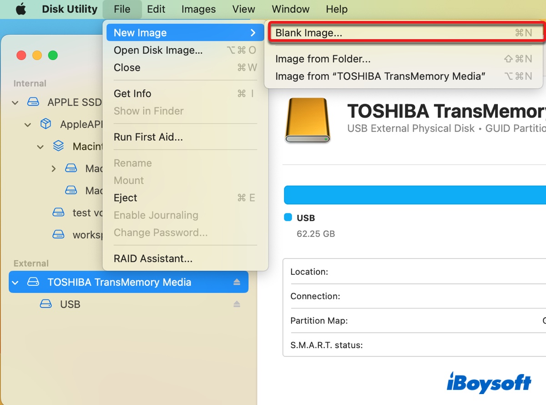Viewport: 546px width, 405px height.
Task: Collapse the APPLE SSD tree item
Action: (15, 103)
